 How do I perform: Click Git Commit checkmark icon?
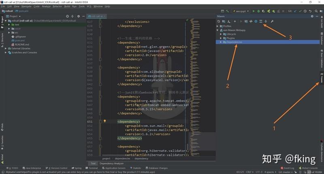pyautogui.click(x=300, y=11)
